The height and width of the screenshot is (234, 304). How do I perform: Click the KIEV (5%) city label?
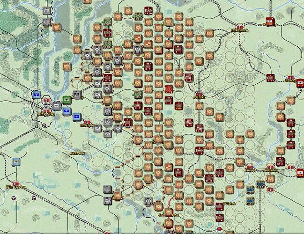click(46, 114)
